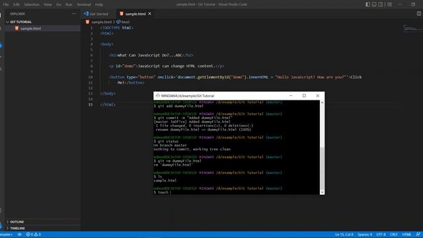The width and height of the screenshot is (423, 238).
Task: Click the master branch status bar item
Action: click(7, 235)
